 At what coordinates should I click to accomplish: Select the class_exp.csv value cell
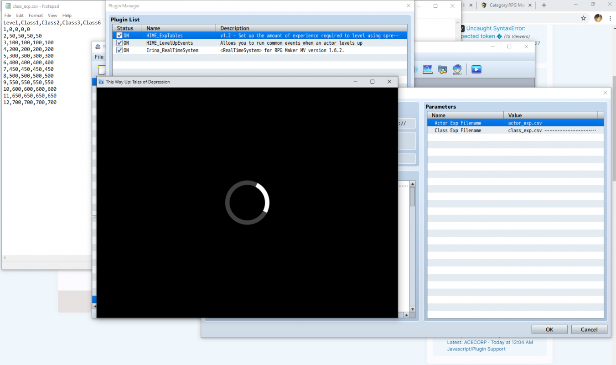click(525, 130)
